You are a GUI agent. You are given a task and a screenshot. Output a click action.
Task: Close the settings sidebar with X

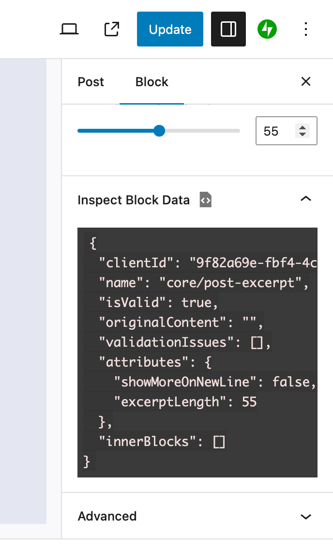pyautogui.click(x=306, y=81)
